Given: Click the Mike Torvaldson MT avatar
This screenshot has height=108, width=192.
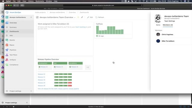Looking at the screenshot, I should point(158,41).
